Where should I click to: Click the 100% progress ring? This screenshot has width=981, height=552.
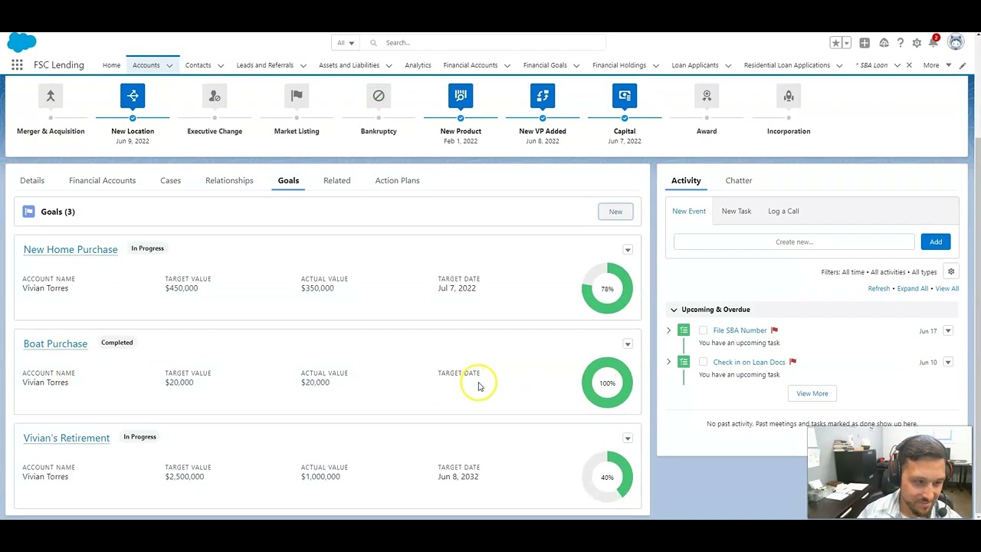tap(607, 383)
